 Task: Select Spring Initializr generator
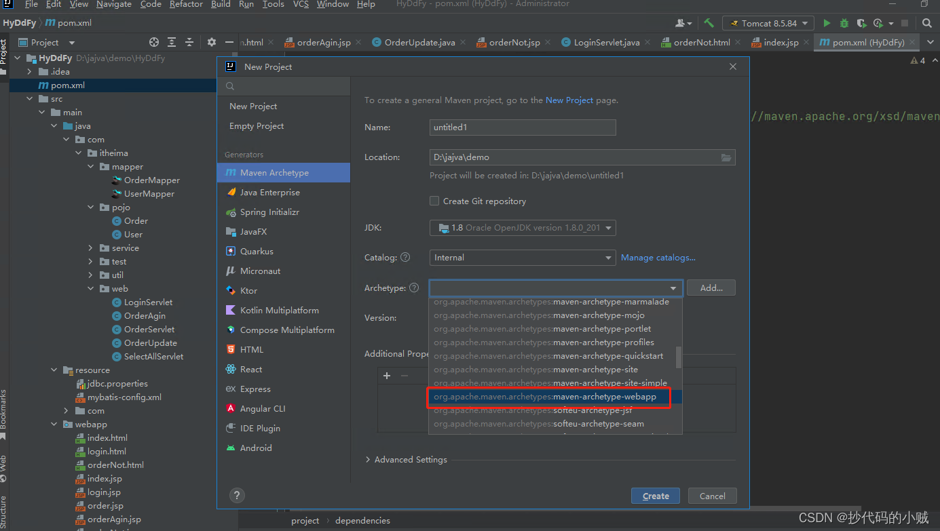(x=284, y=212)
